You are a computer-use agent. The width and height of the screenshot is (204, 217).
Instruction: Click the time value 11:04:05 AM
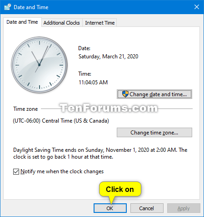coord(93,83)
